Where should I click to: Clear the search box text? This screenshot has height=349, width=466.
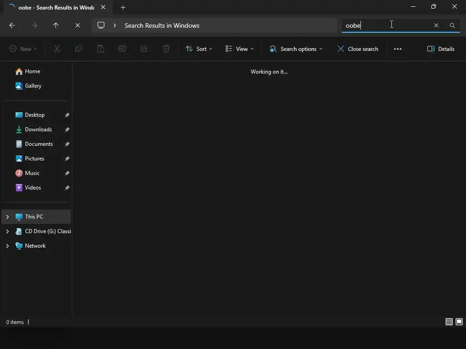(x=436, y=25)
